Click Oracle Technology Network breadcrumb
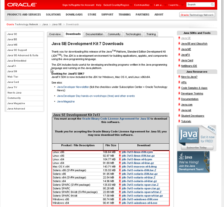224x207 pixels. tap(22, 24)
